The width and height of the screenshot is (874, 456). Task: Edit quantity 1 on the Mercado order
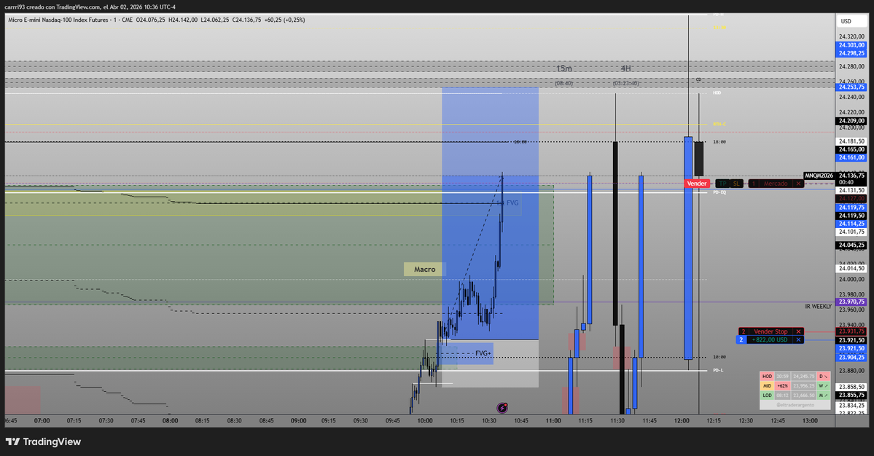point(754,183)
